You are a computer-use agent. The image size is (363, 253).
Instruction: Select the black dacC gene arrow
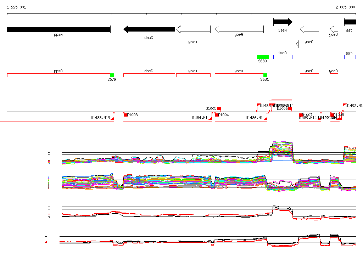(149, 29)
